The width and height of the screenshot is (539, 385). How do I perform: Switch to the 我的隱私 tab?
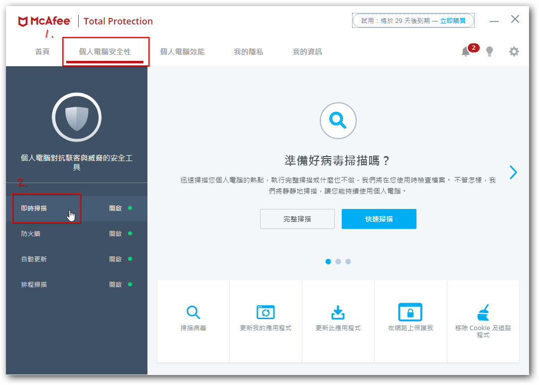(x=249, y=52)
